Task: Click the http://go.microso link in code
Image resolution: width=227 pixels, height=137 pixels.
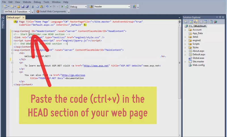Action: 73,75
